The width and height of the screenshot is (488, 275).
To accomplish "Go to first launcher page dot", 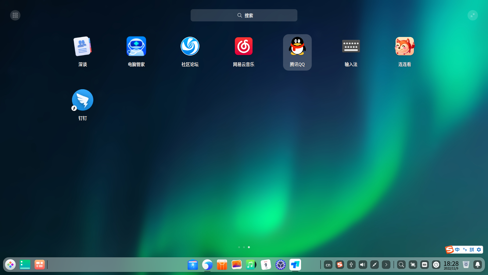I will 239,247.
